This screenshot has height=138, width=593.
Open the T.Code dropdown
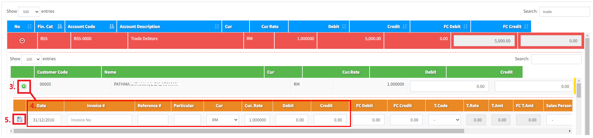click(x=444, y=120)
